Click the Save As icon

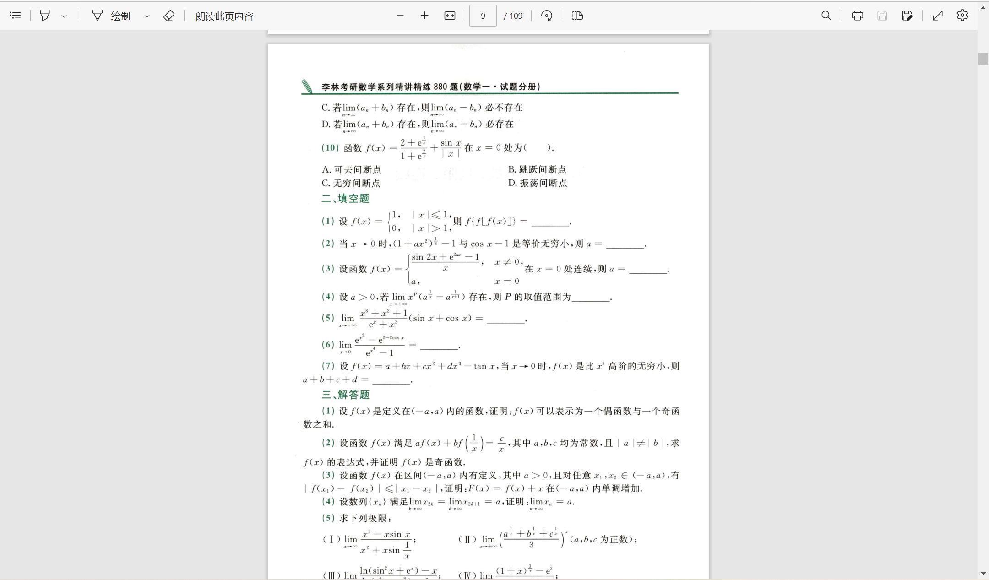(907, 16)
